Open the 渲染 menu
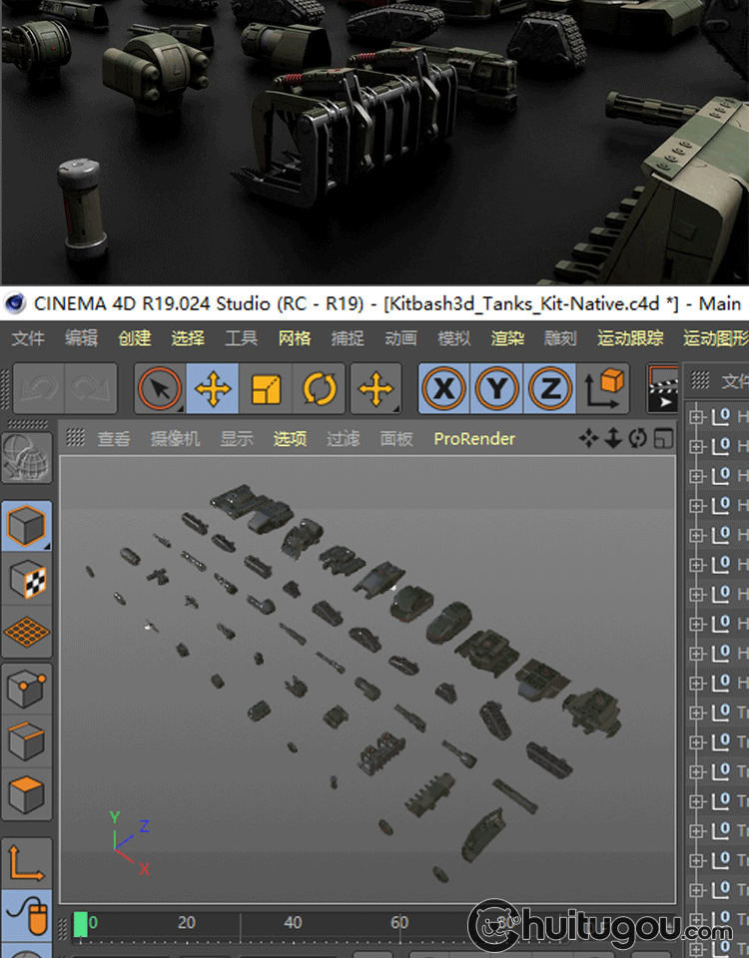 pos(507,338)
